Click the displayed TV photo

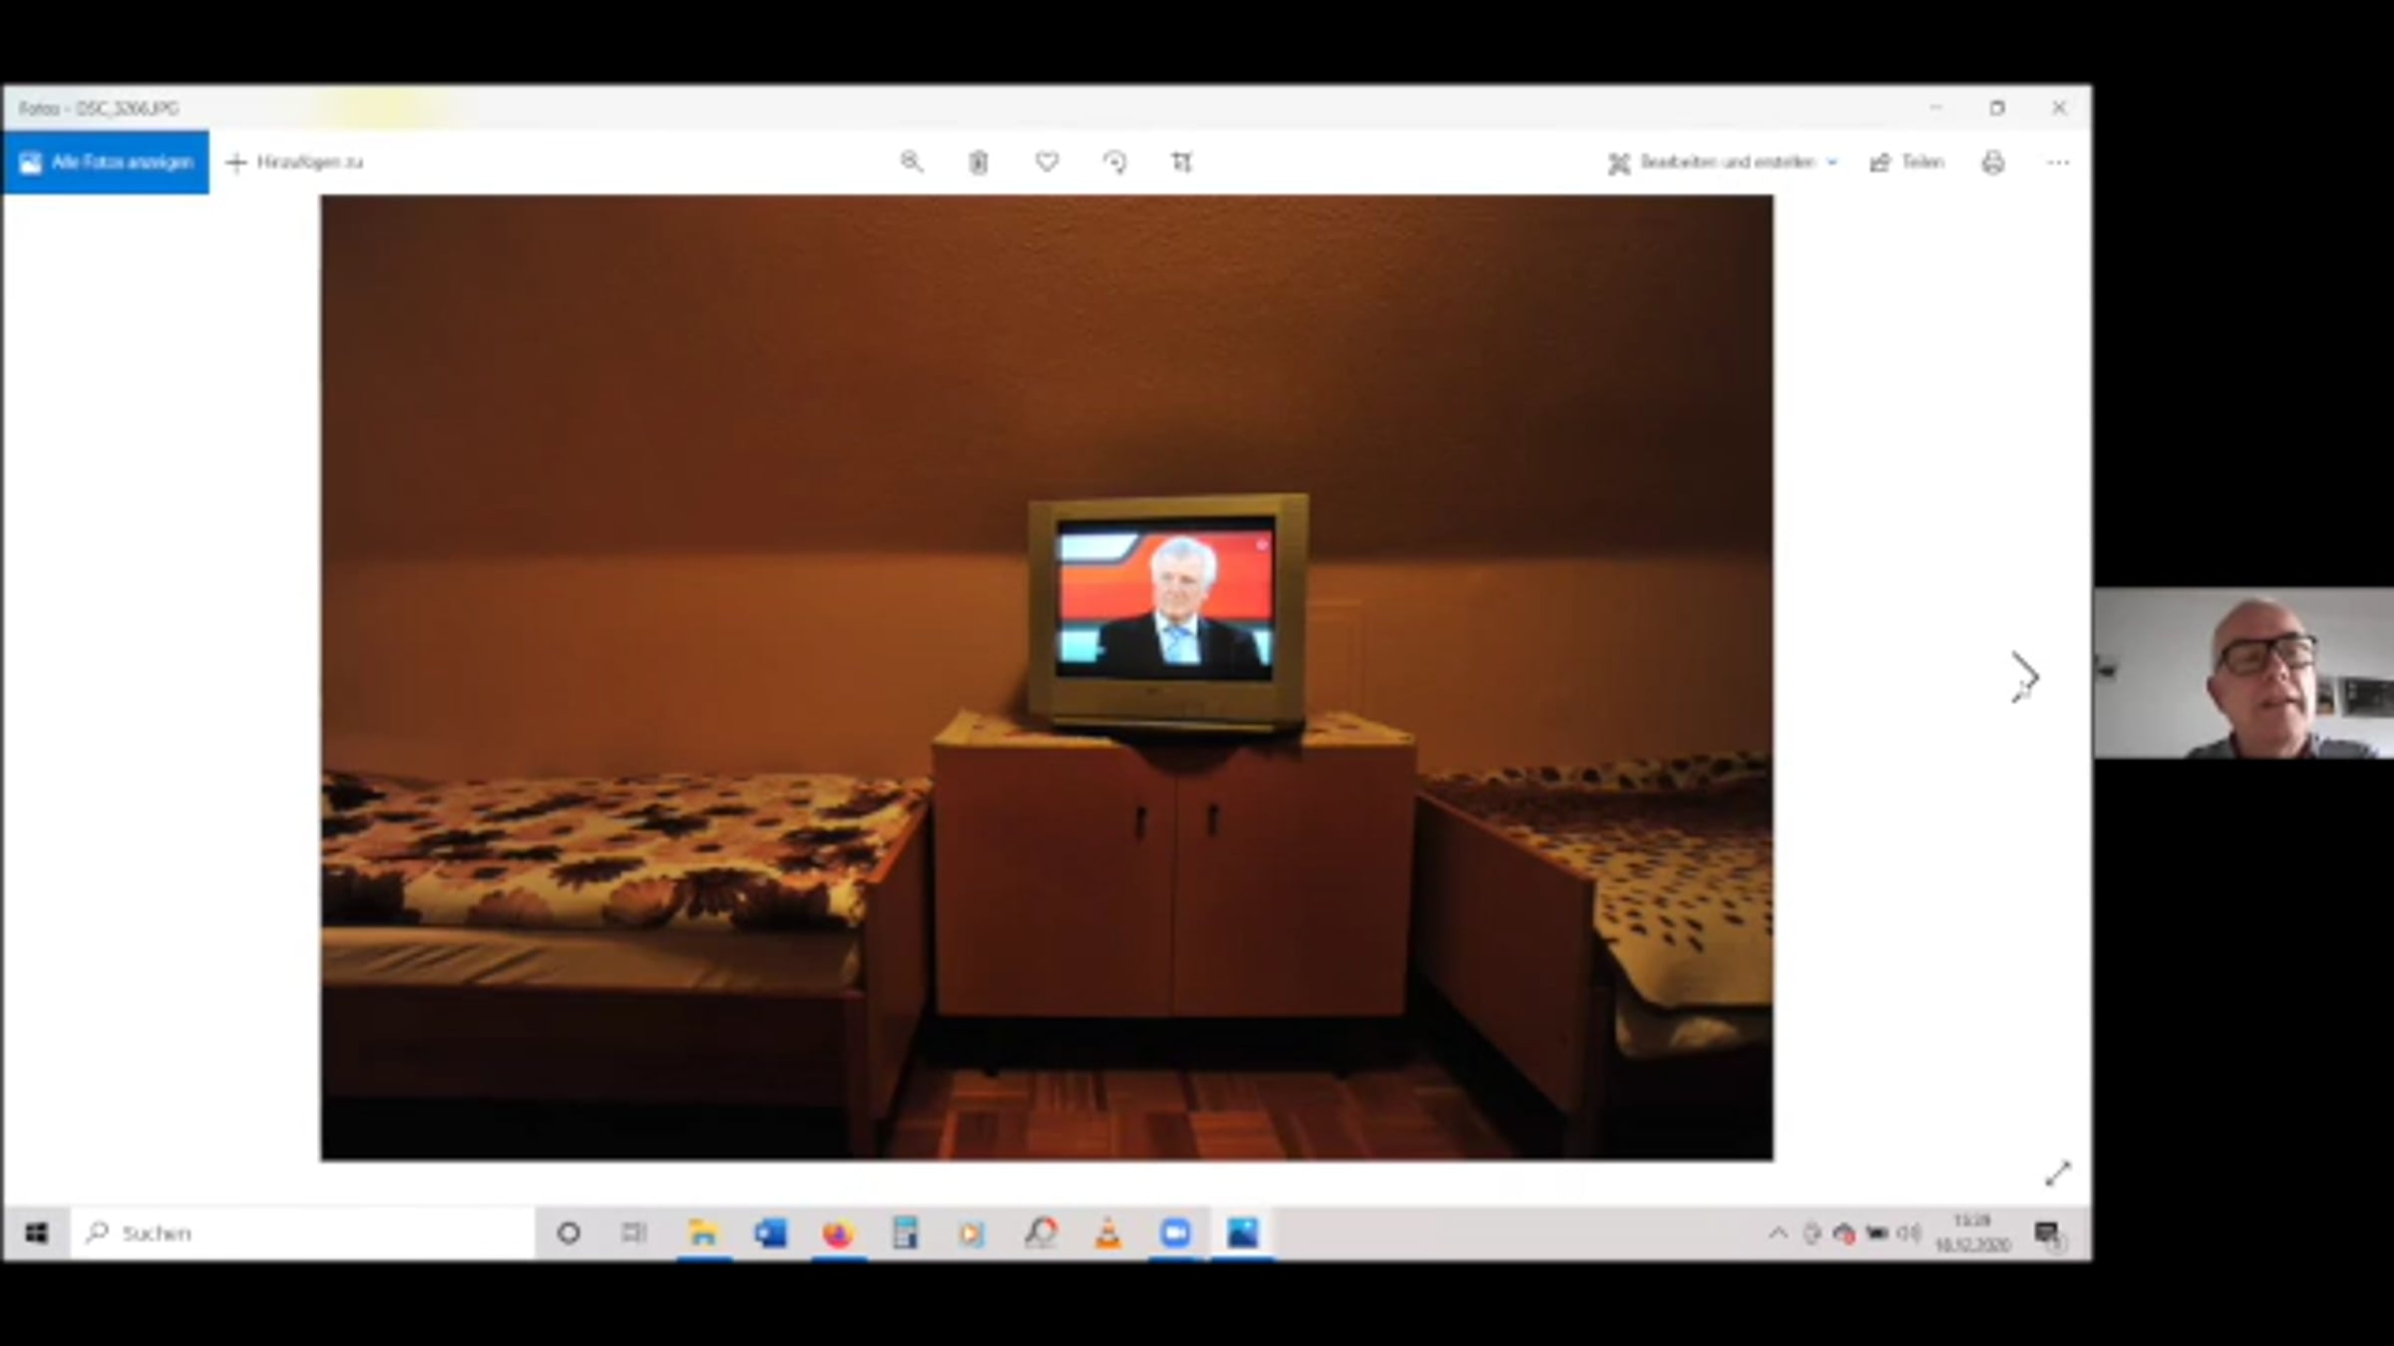[1045, 678]
